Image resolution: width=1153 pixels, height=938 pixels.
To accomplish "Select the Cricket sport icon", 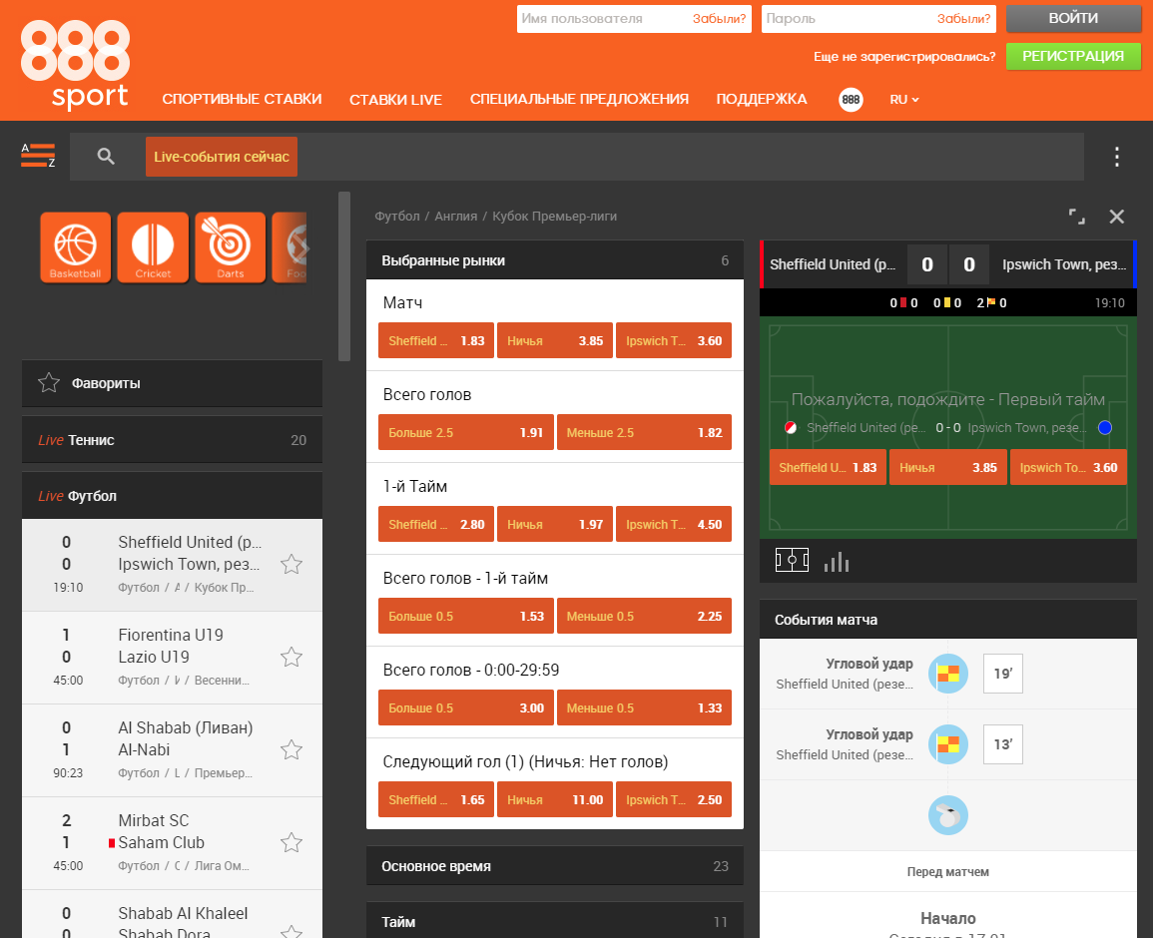I will click(x=153, y=247).
